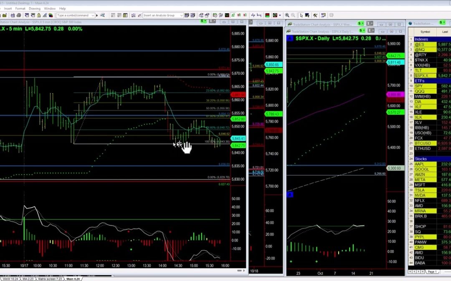Click the 5 min chart horizontal scrollbar thumb
The width and height of the screenshot is (451, 281).
click(239, 271)
